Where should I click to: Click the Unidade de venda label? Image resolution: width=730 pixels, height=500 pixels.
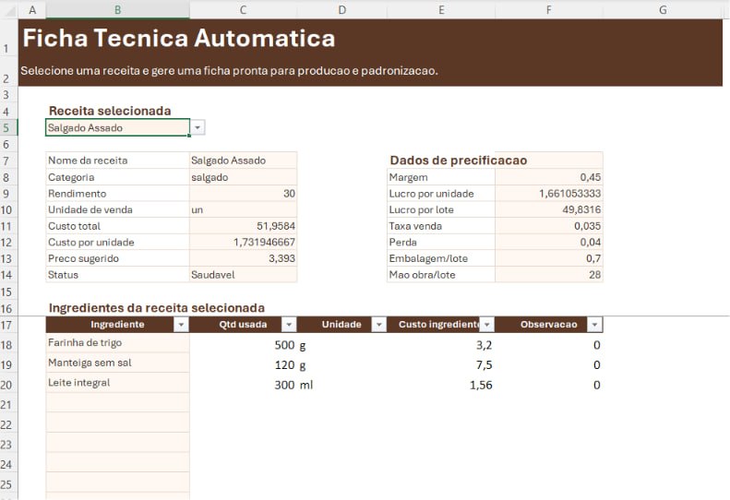click(x=118, y=209)
